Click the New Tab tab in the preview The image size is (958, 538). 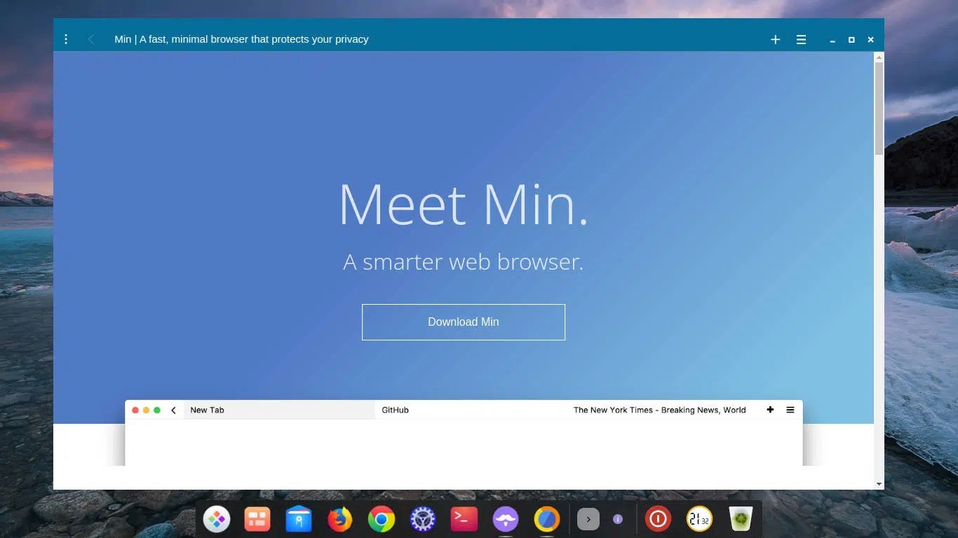tap(279, 410)
